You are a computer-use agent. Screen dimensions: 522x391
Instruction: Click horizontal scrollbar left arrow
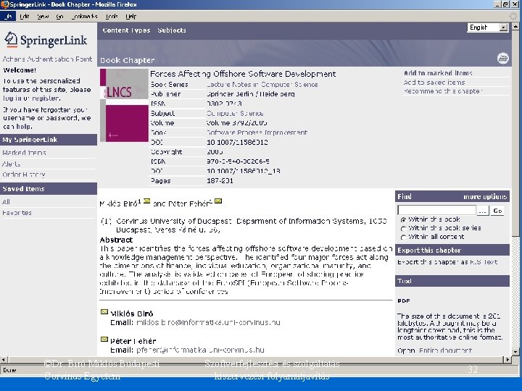click(4, 359)
